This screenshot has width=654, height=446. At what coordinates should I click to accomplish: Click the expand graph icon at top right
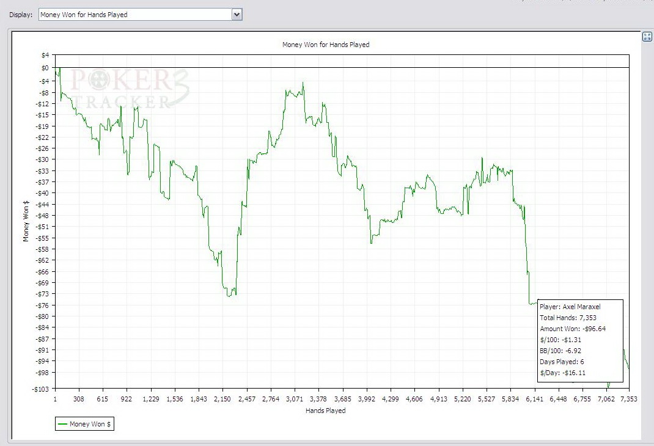[x=647, y=37]
